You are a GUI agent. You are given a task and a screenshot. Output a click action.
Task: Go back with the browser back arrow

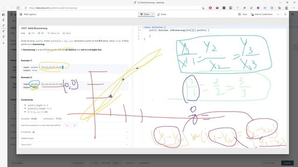tap(4, 8)
